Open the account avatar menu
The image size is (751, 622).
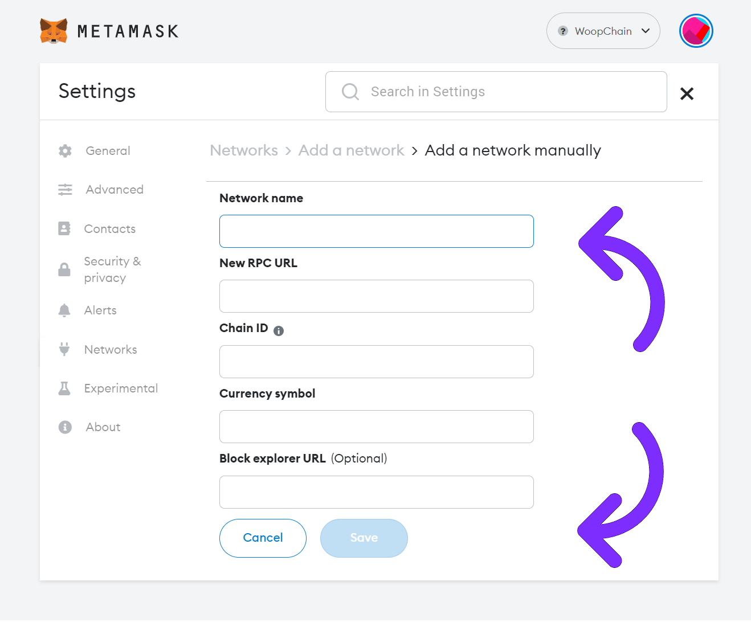pos(696,31)
